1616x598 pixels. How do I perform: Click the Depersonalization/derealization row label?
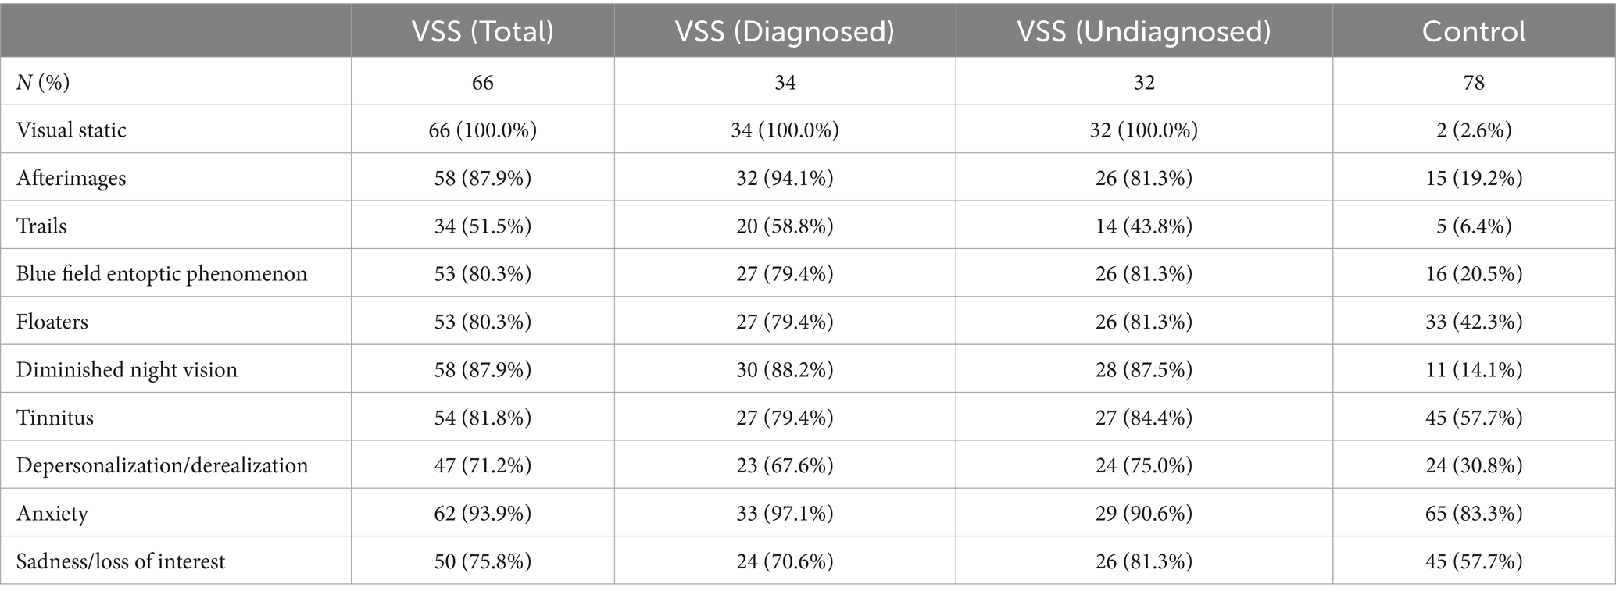point(162,465)
